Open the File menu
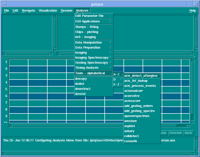Image resolution: width=200 pixels, height=157 pixels. [6, 11]
